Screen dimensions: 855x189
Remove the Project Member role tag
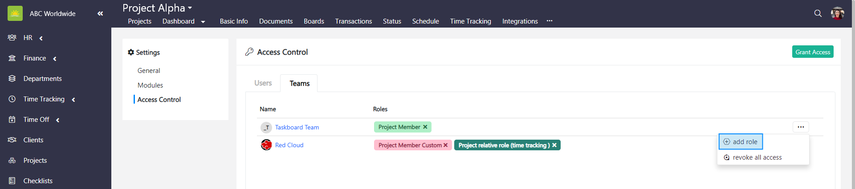[425, 127]
